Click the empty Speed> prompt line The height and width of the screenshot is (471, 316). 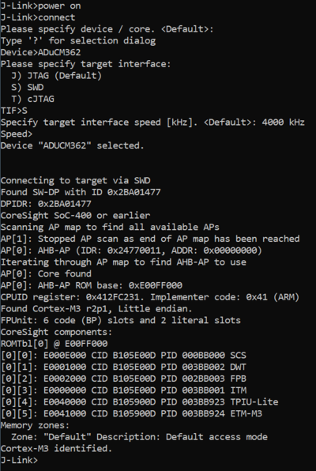[17, 134]
